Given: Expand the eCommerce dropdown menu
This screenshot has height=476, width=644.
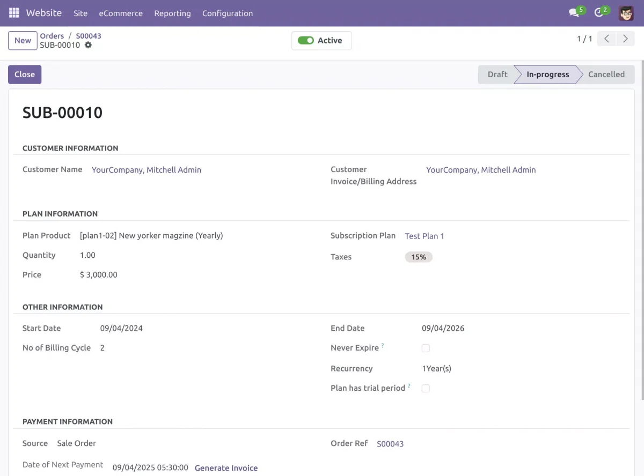Looking at the screenshot, I should (121, 13).
